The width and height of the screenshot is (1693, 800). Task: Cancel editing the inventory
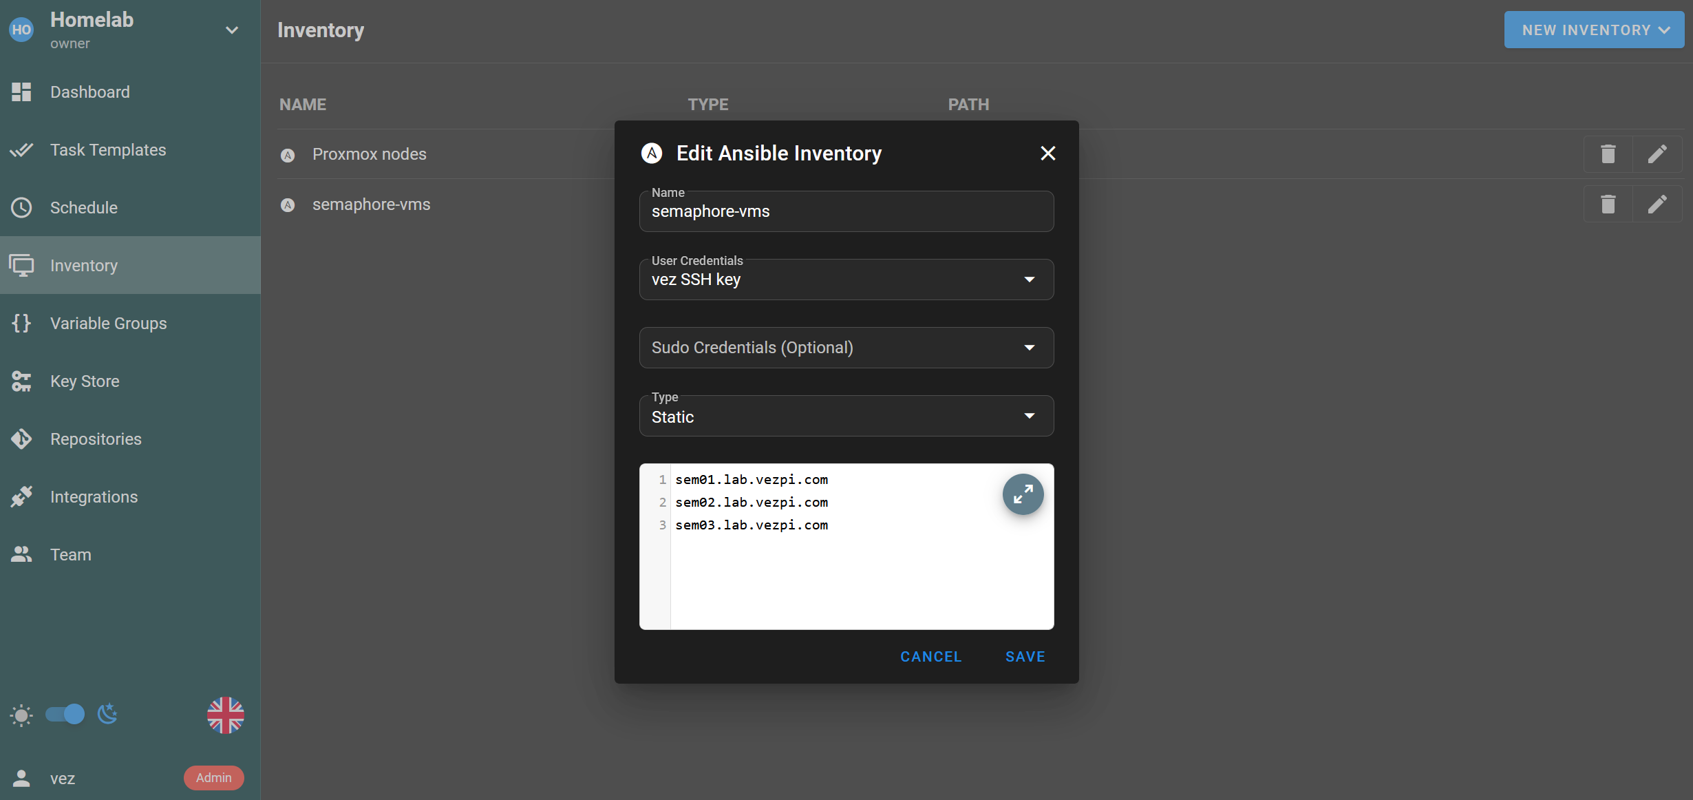click(930, 657)
